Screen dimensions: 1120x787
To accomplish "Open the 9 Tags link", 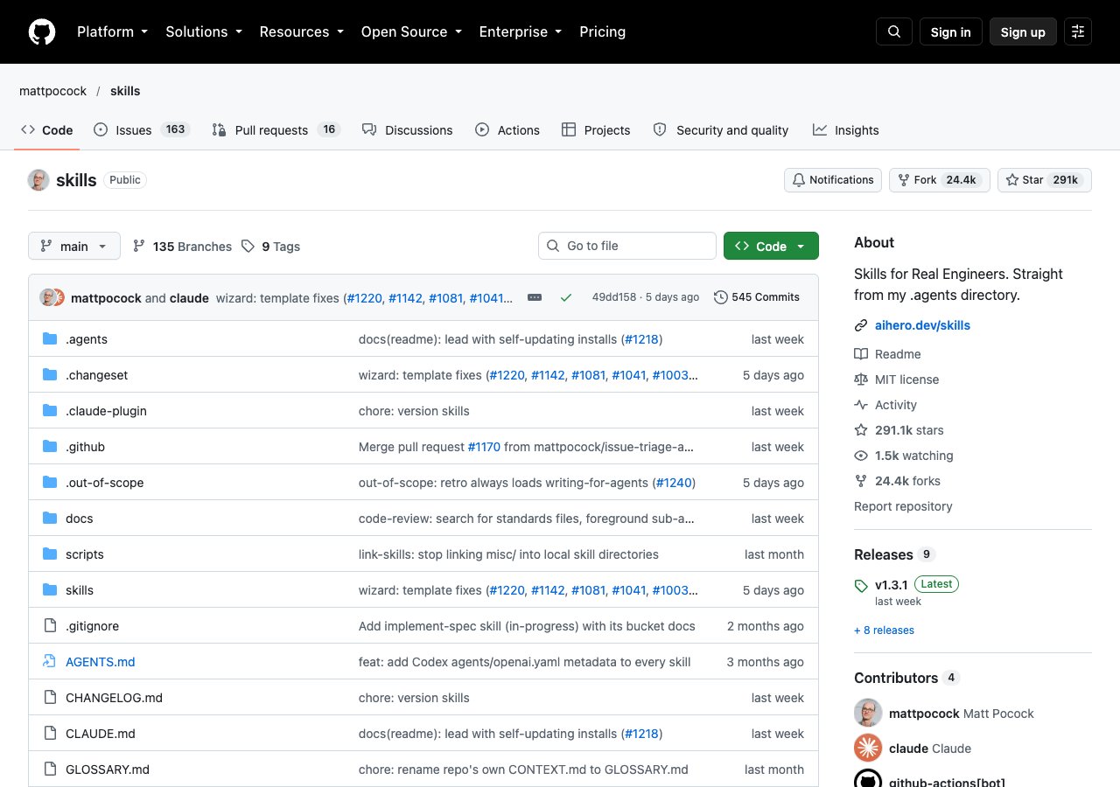I will click(271, 247).
